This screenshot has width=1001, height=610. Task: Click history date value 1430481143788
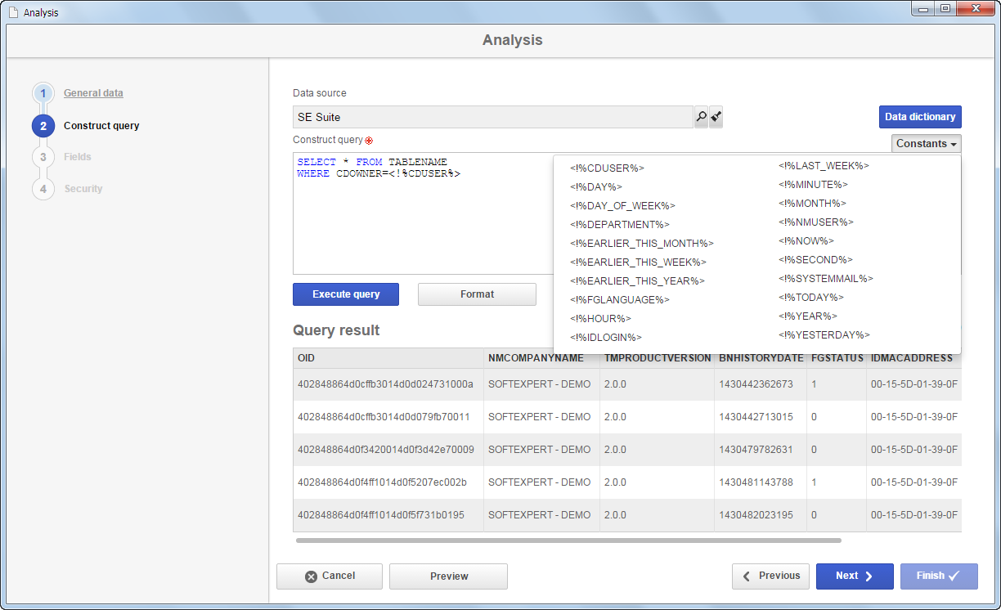tap(756, 482)
